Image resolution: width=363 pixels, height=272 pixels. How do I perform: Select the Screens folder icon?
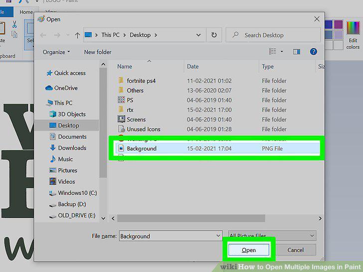[121, 119]
